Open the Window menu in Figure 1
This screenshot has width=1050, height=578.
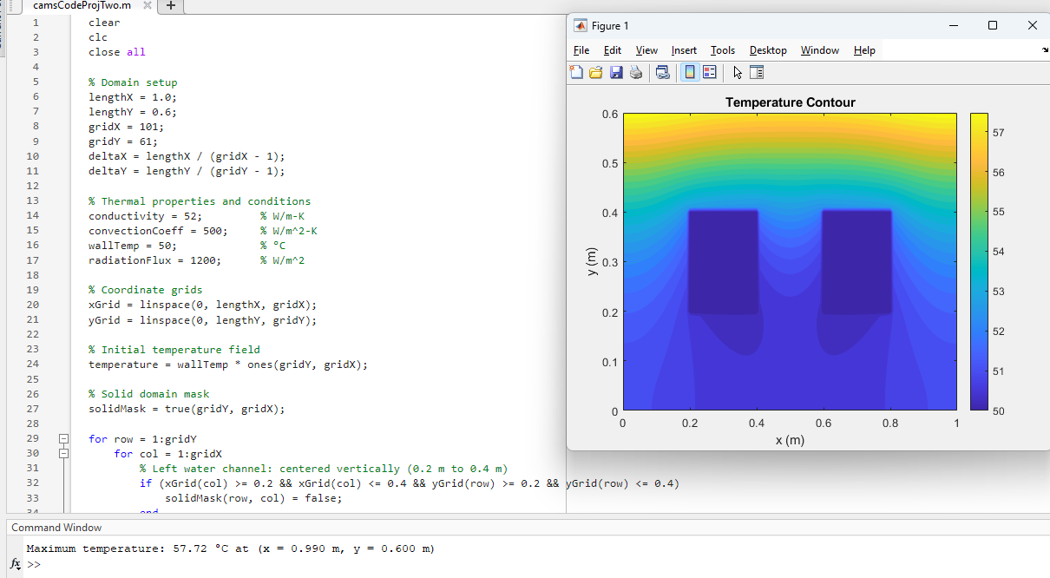pyautogui.click(x=820, y=50)
